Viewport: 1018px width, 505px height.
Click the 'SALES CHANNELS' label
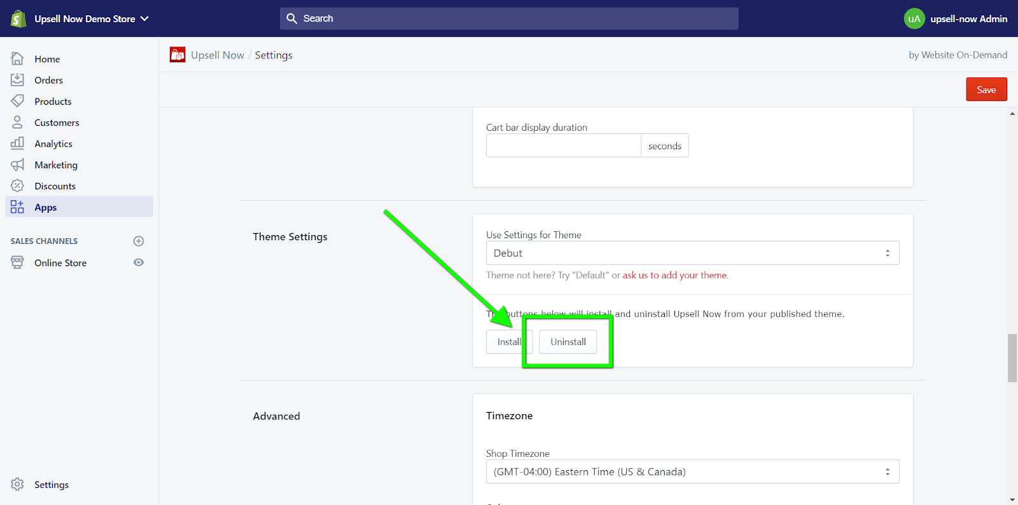point(44,241)
